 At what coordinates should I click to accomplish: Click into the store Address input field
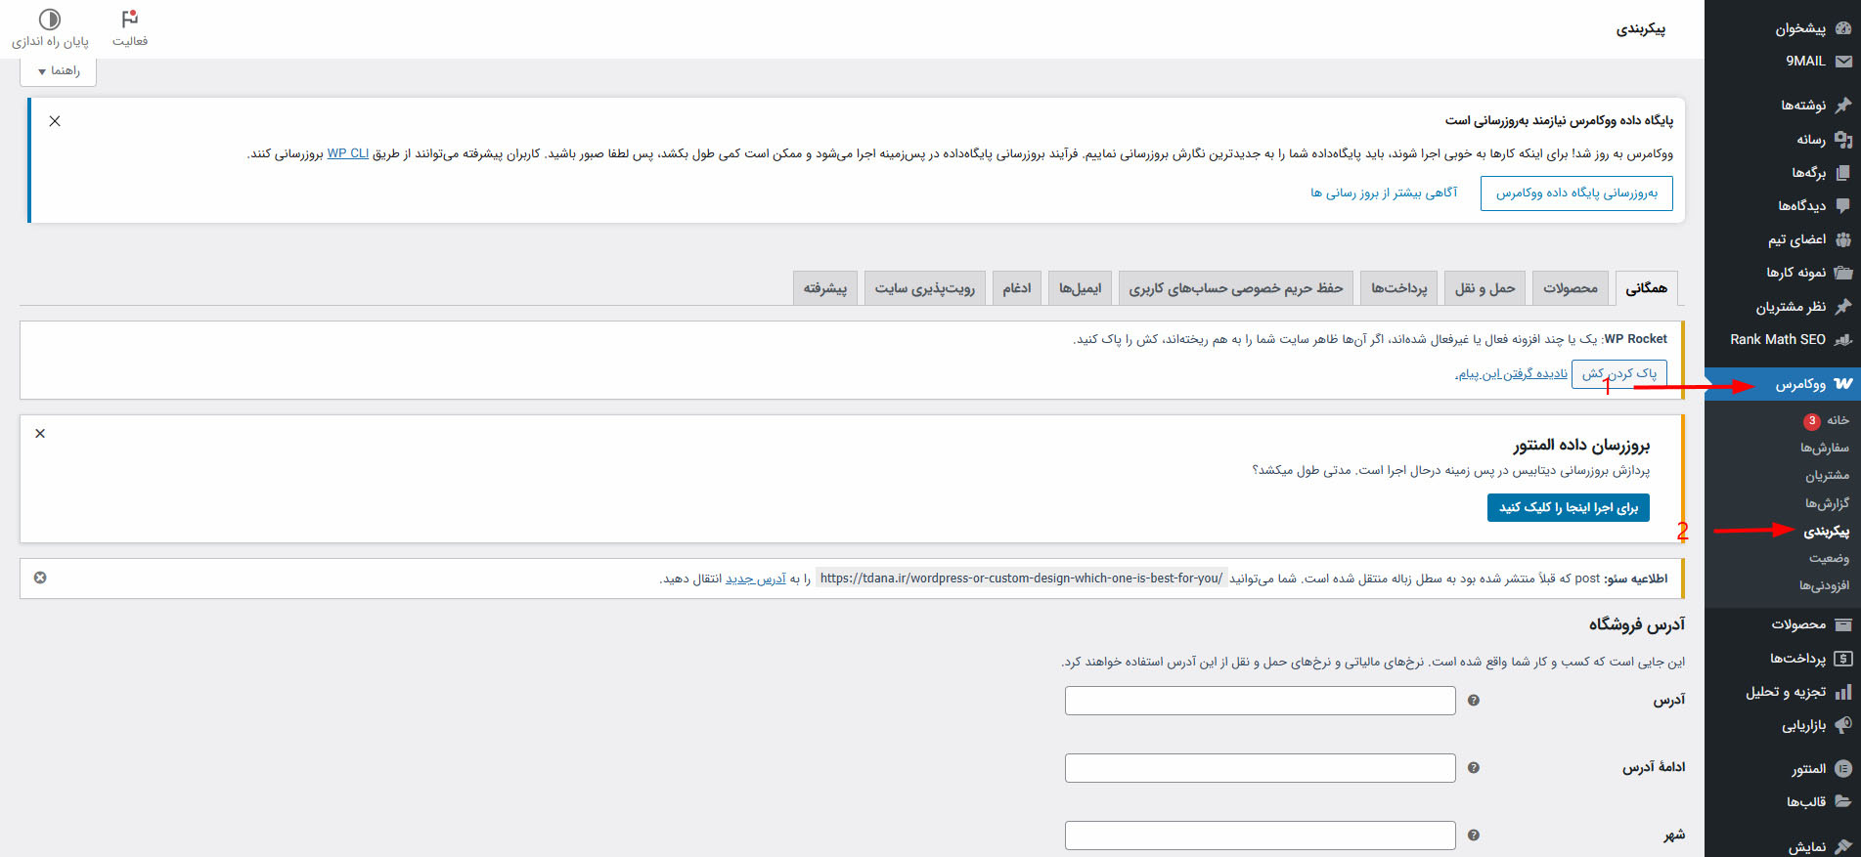tap(1261, 701)
